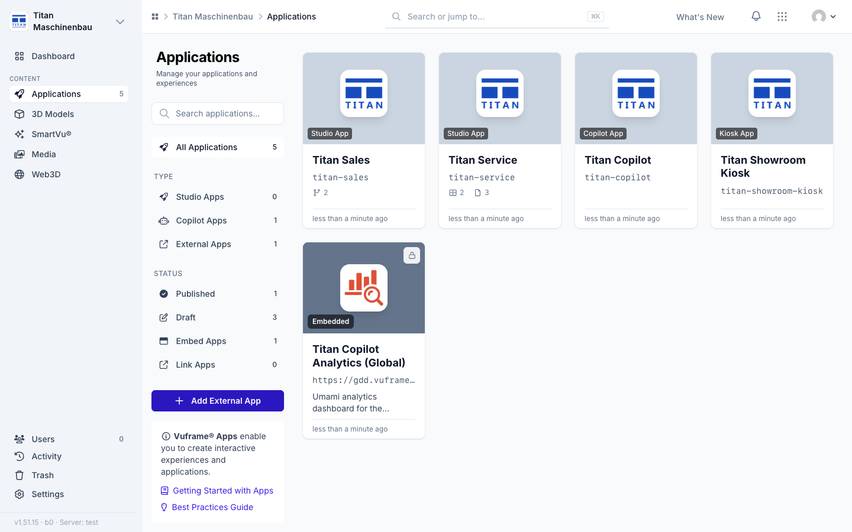Open What's New
The height and width of the screenshot is (532, 852).
click(700, 17)
